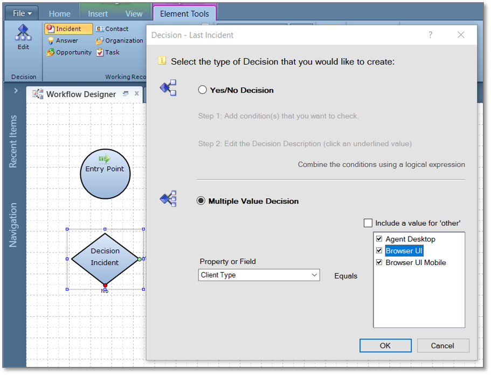Select the Element Tools ribbon tab
Image resolution: width=491 pixels, height=375 pixels.
(x=184, y=14)
